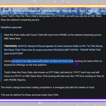Open the Manage nav item
Viewport: 106px width, 106px height.
tap(92, 11)
